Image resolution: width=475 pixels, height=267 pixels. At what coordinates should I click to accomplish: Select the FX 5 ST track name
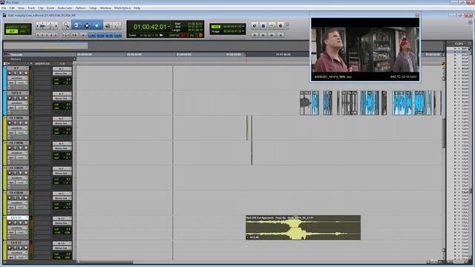(17, 217)
